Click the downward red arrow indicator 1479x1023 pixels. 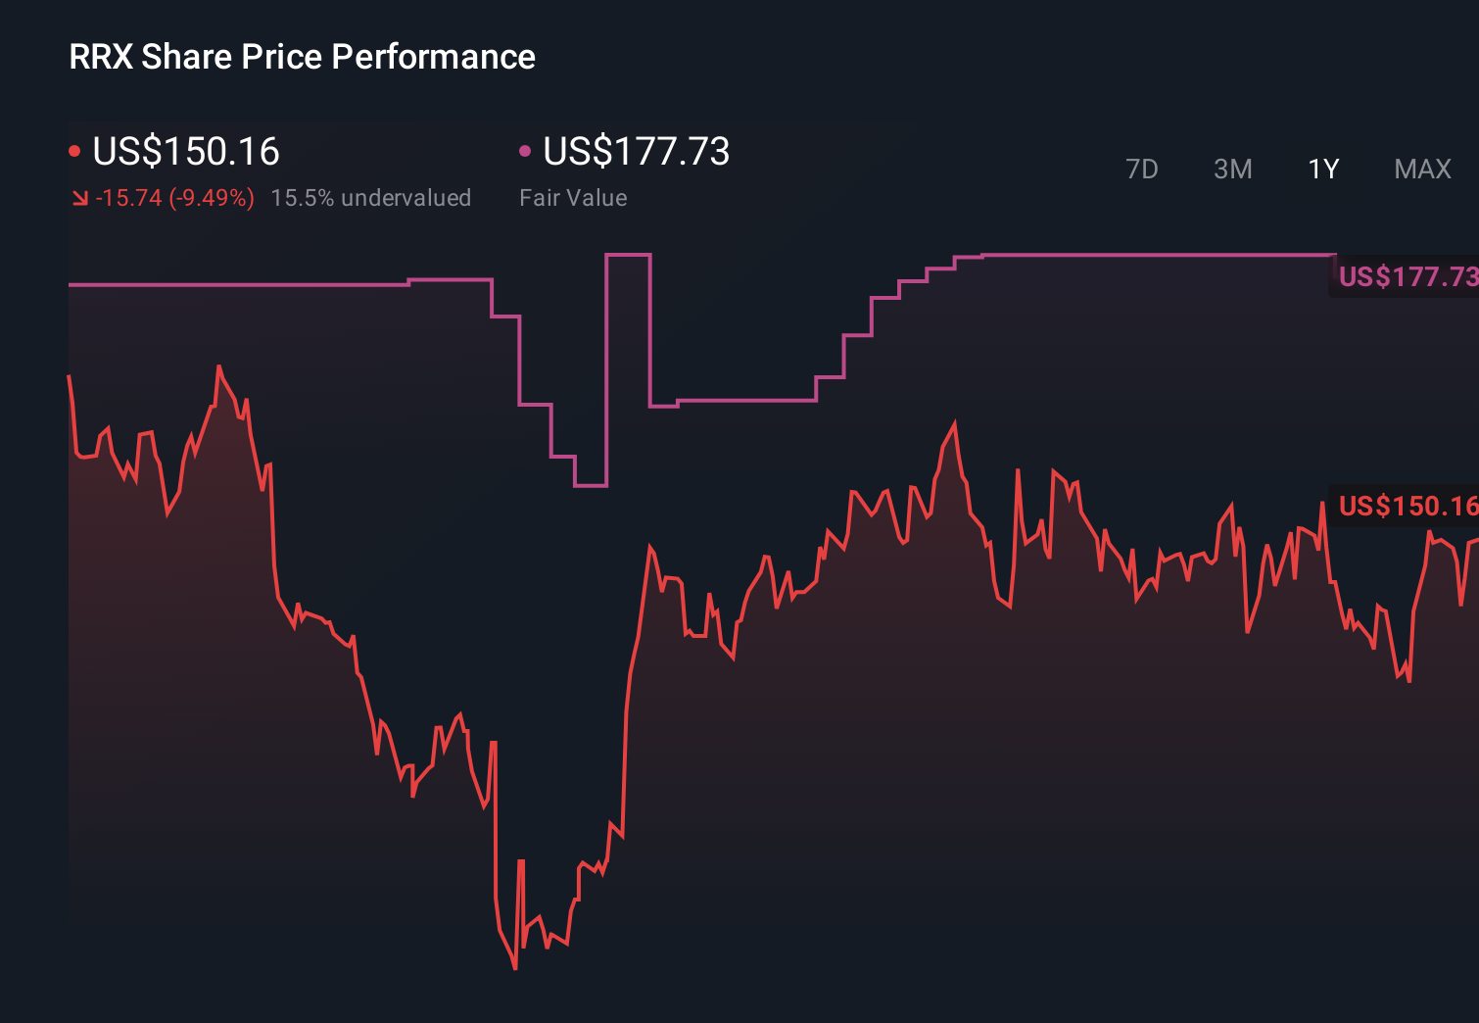pos(79,198)
